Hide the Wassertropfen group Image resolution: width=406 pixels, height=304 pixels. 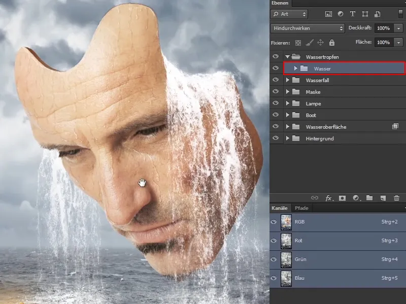point(276,56)
